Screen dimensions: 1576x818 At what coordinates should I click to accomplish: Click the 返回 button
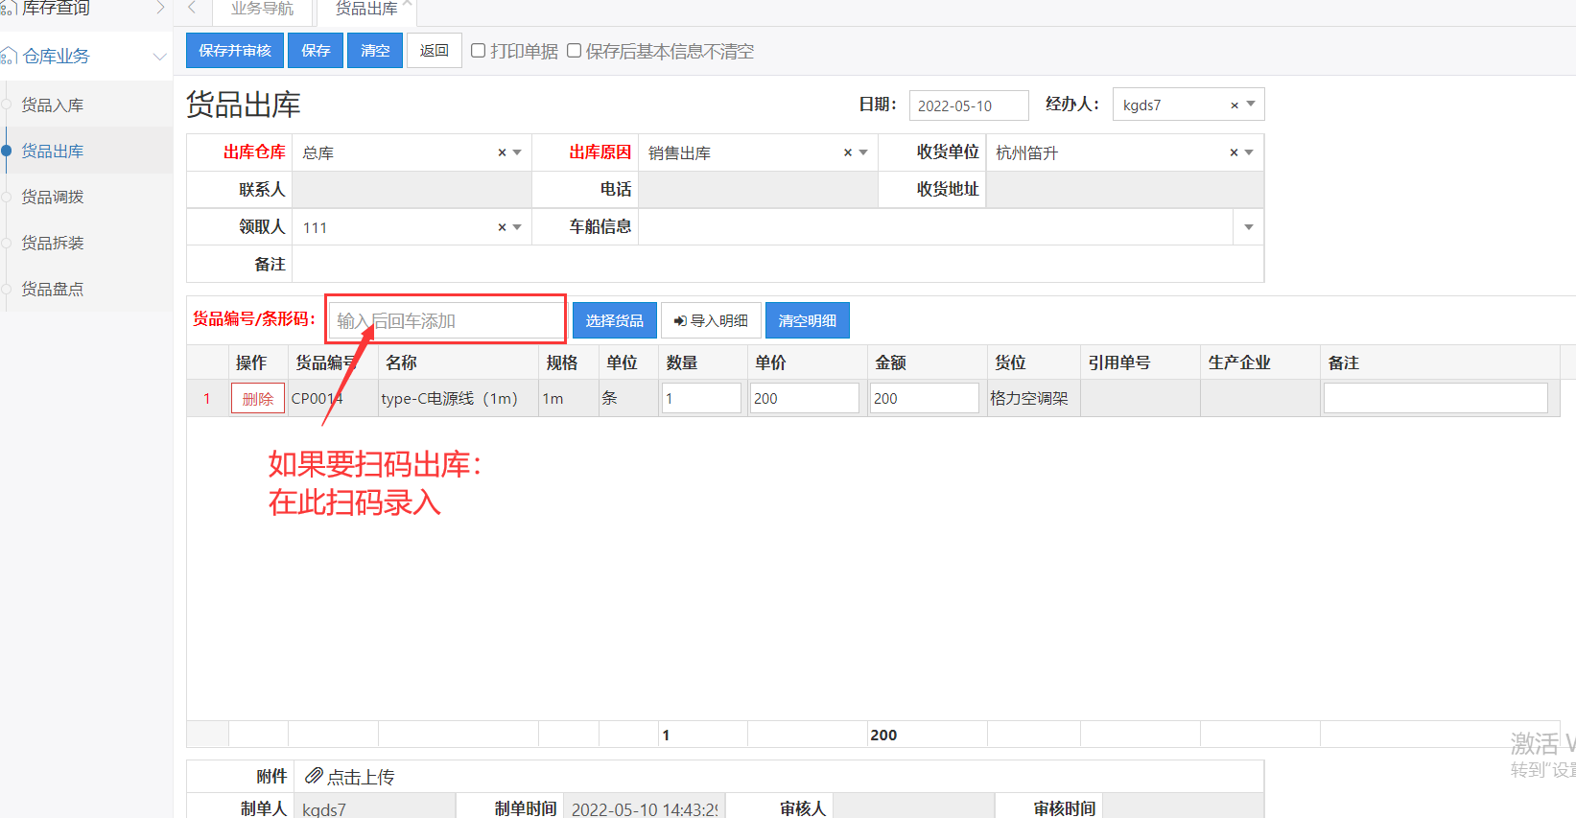pyautogui.click(x=435, y=51)
